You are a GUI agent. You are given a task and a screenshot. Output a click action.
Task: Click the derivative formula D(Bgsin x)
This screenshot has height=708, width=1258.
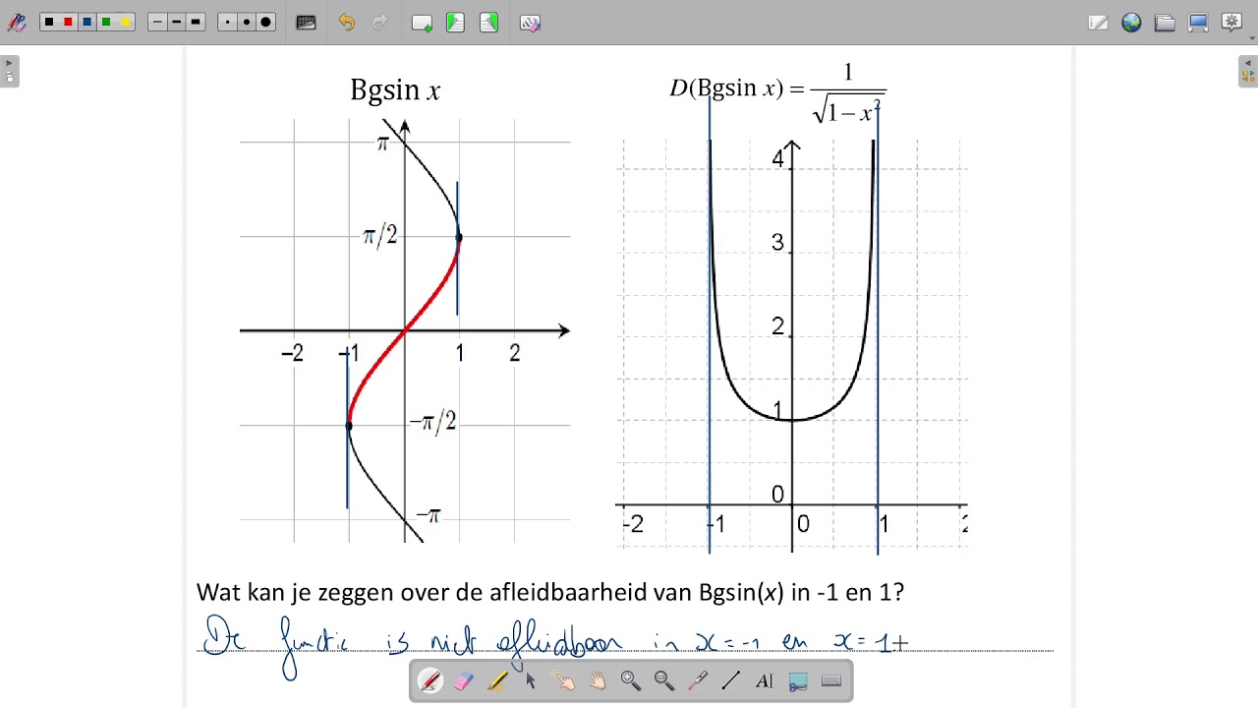tap(777, 92)
